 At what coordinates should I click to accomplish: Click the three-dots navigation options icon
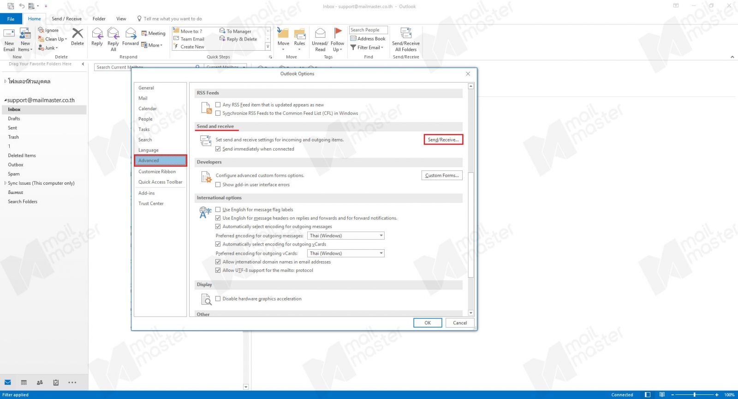tap(72, 382)
